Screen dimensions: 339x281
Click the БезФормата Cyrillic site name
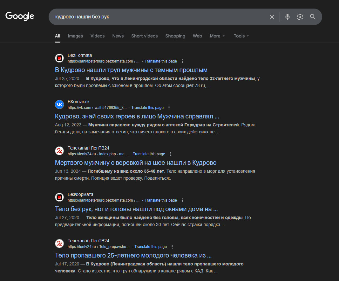(x=80, y=194)
